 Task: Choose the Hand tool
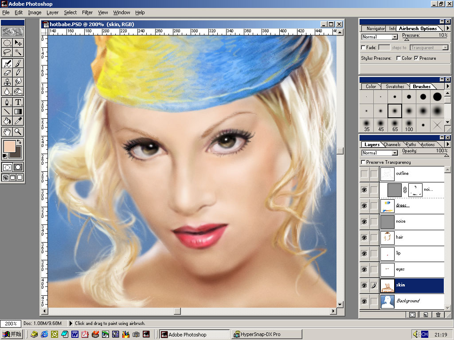coord(7,131)
